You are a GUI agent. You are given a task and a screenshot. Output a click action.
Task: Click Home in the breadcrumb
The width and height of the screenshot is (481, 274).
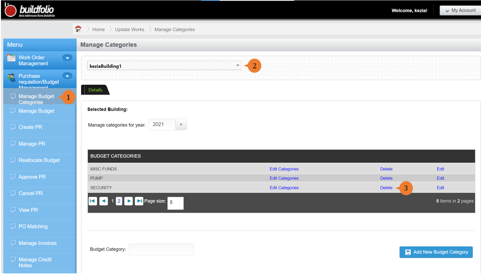98,29
